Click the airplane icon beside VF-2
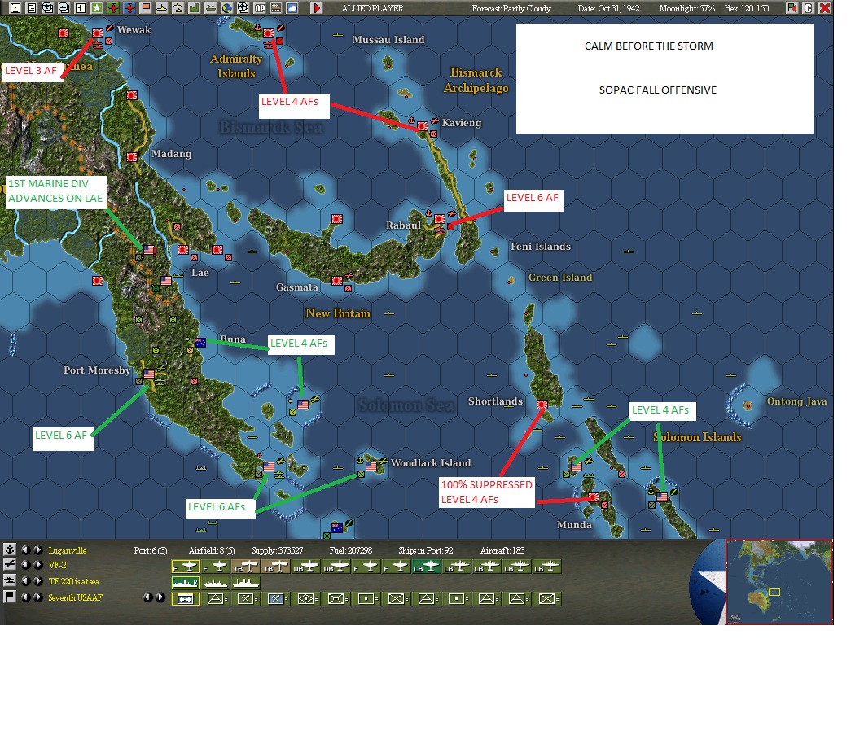Viewport: 864px width, 731px height. pyautogui.click(x=10, y=564)
